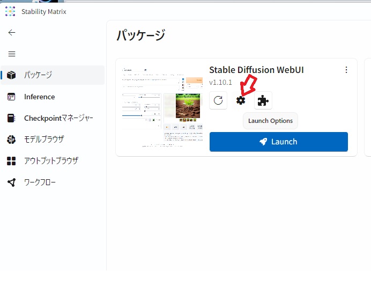Screen dimensions: 371x307
Task: Click the Stable Diffusion WebUI package title
Action: (256, 70)
